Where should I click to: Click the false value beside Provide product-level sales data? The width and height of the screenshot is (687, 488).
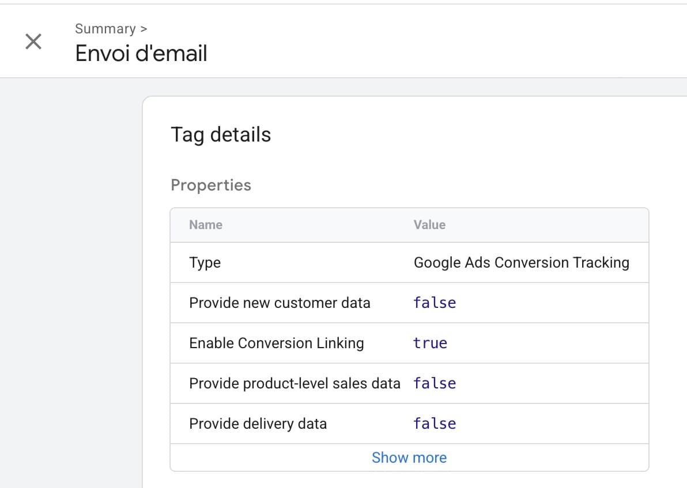435,383
